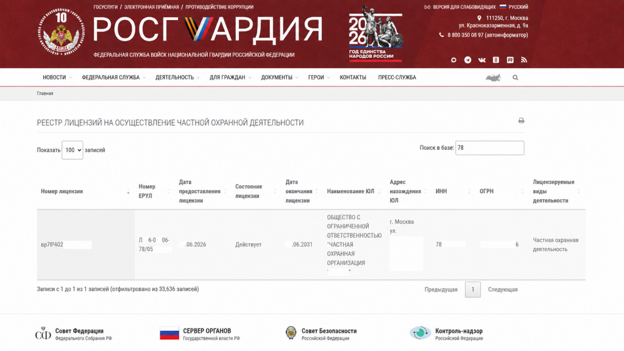The height and width of the screenshot is (351, 624).
Task: Open the Year of Unity 2026 banner
Action: [375, 34]
